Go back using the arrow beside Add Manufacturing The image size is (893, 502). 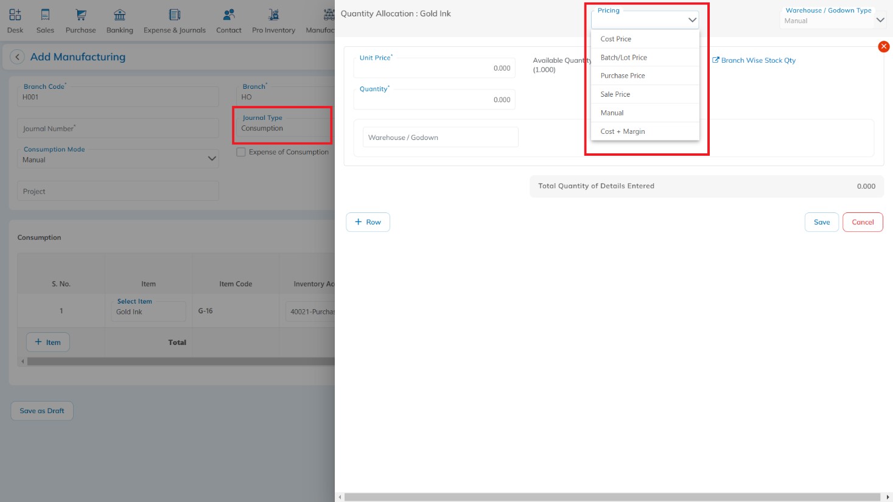[x=17, y=57]
